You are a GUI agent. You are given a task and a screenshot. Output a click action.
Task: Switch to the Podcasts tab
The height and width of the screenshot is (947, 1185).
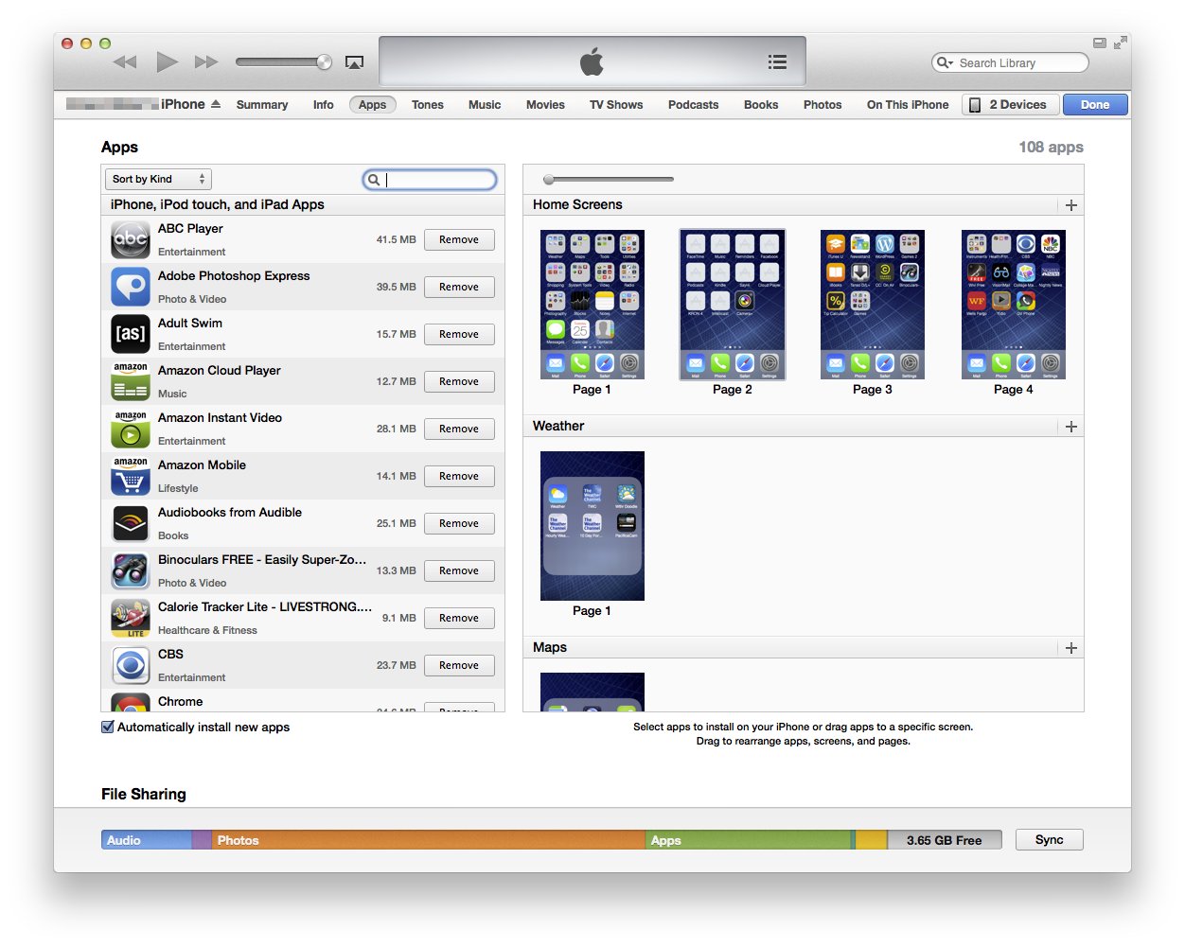pyautogui.click(x=693, y=105)
